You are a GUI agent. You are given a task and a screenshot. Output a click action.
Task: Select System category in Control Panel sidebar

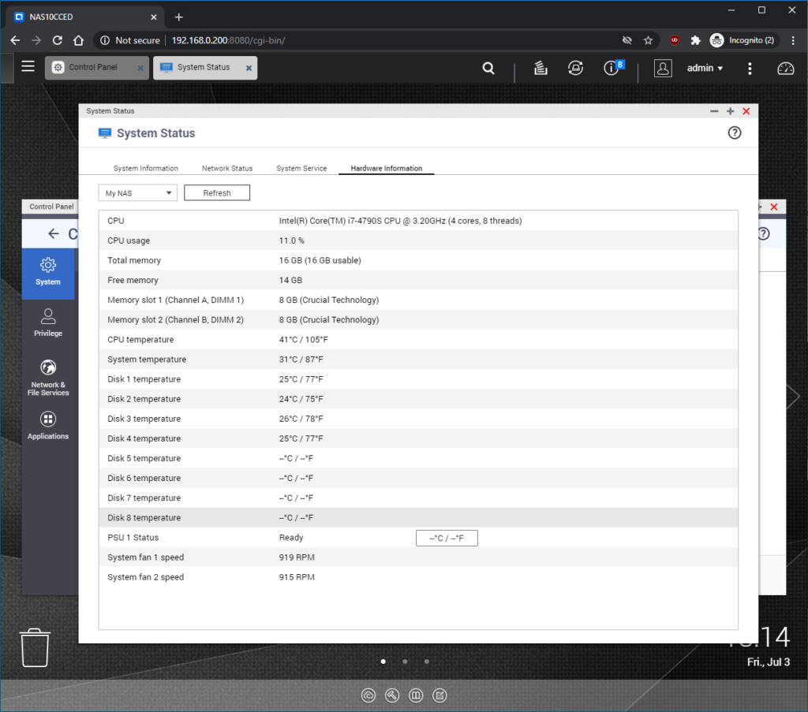click(48, 272)
